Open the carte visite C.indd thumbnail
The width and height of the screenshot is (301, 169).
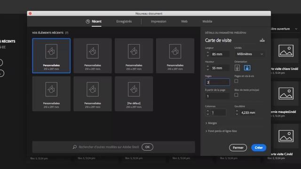[x=286, y=136]
